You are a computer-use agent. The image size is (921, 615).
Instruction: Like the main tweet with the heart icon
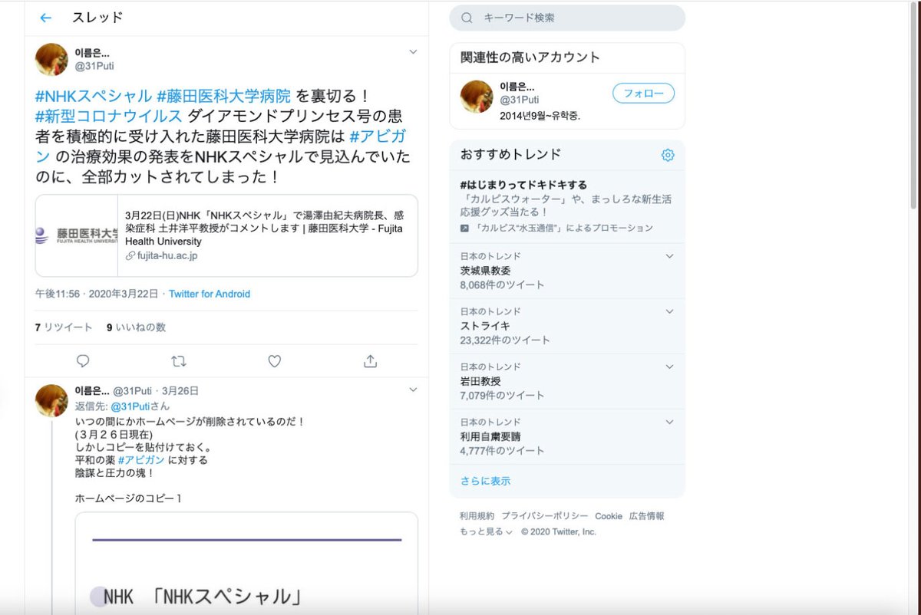pyautogui.click(x=274, y=361)
